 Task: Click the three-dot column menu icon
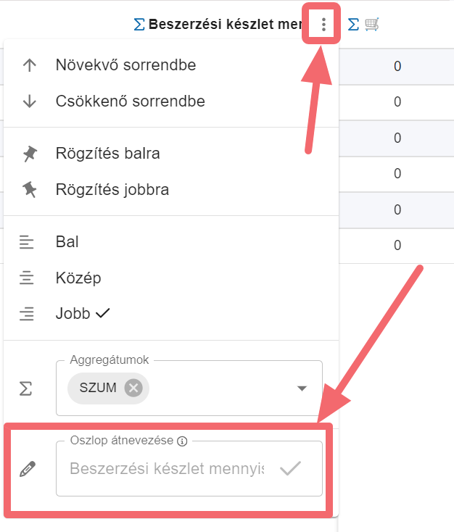pos(323,25)
